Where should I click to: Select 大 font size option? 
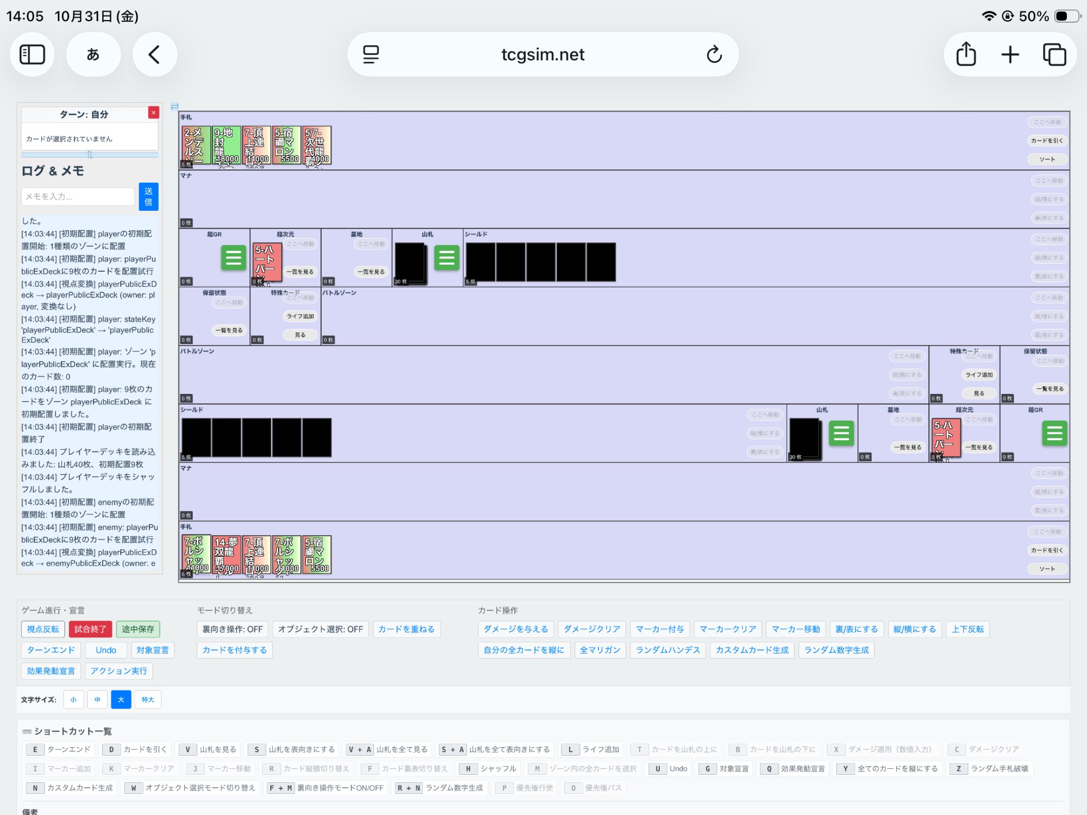click(121, 699)
